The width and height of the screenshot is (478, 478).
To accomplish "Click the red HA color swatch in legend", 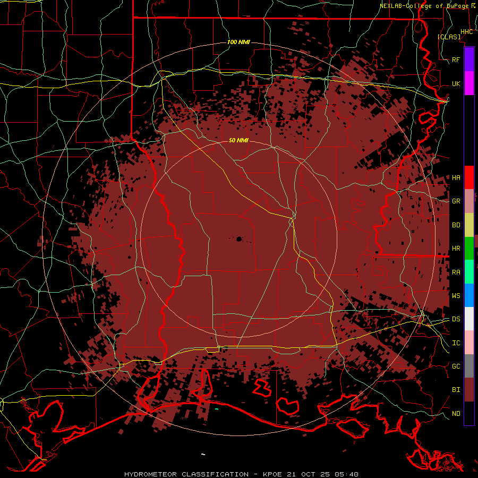I will 469,177.
